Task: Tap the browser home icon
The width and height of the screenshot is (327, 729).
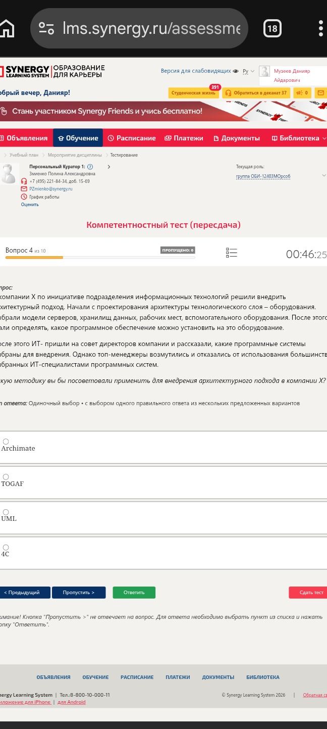Action: pyautogui.click(x=6, y=29)
